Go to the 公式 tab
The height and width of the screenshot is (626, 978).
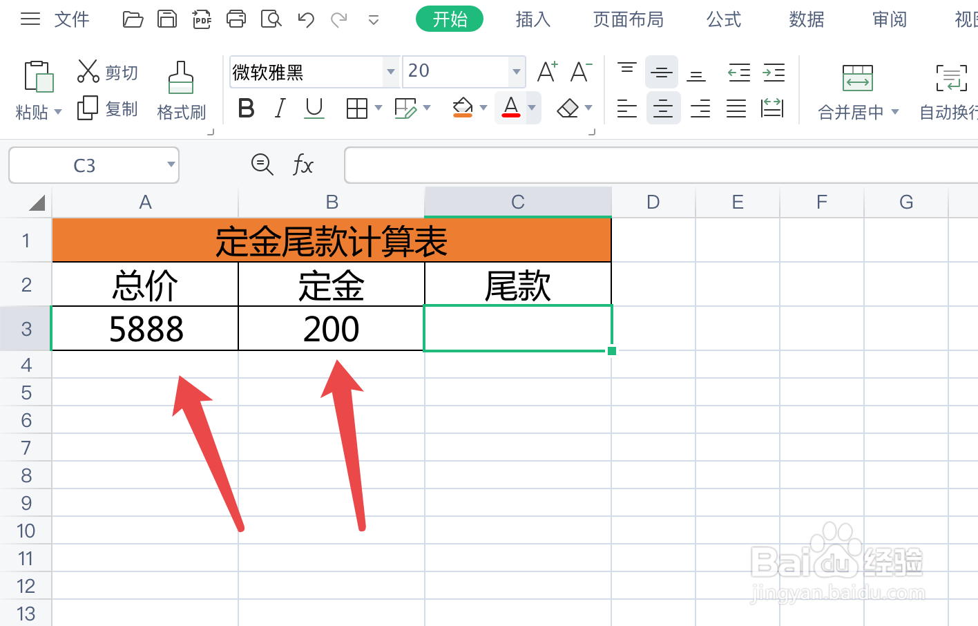coord(724,19)
